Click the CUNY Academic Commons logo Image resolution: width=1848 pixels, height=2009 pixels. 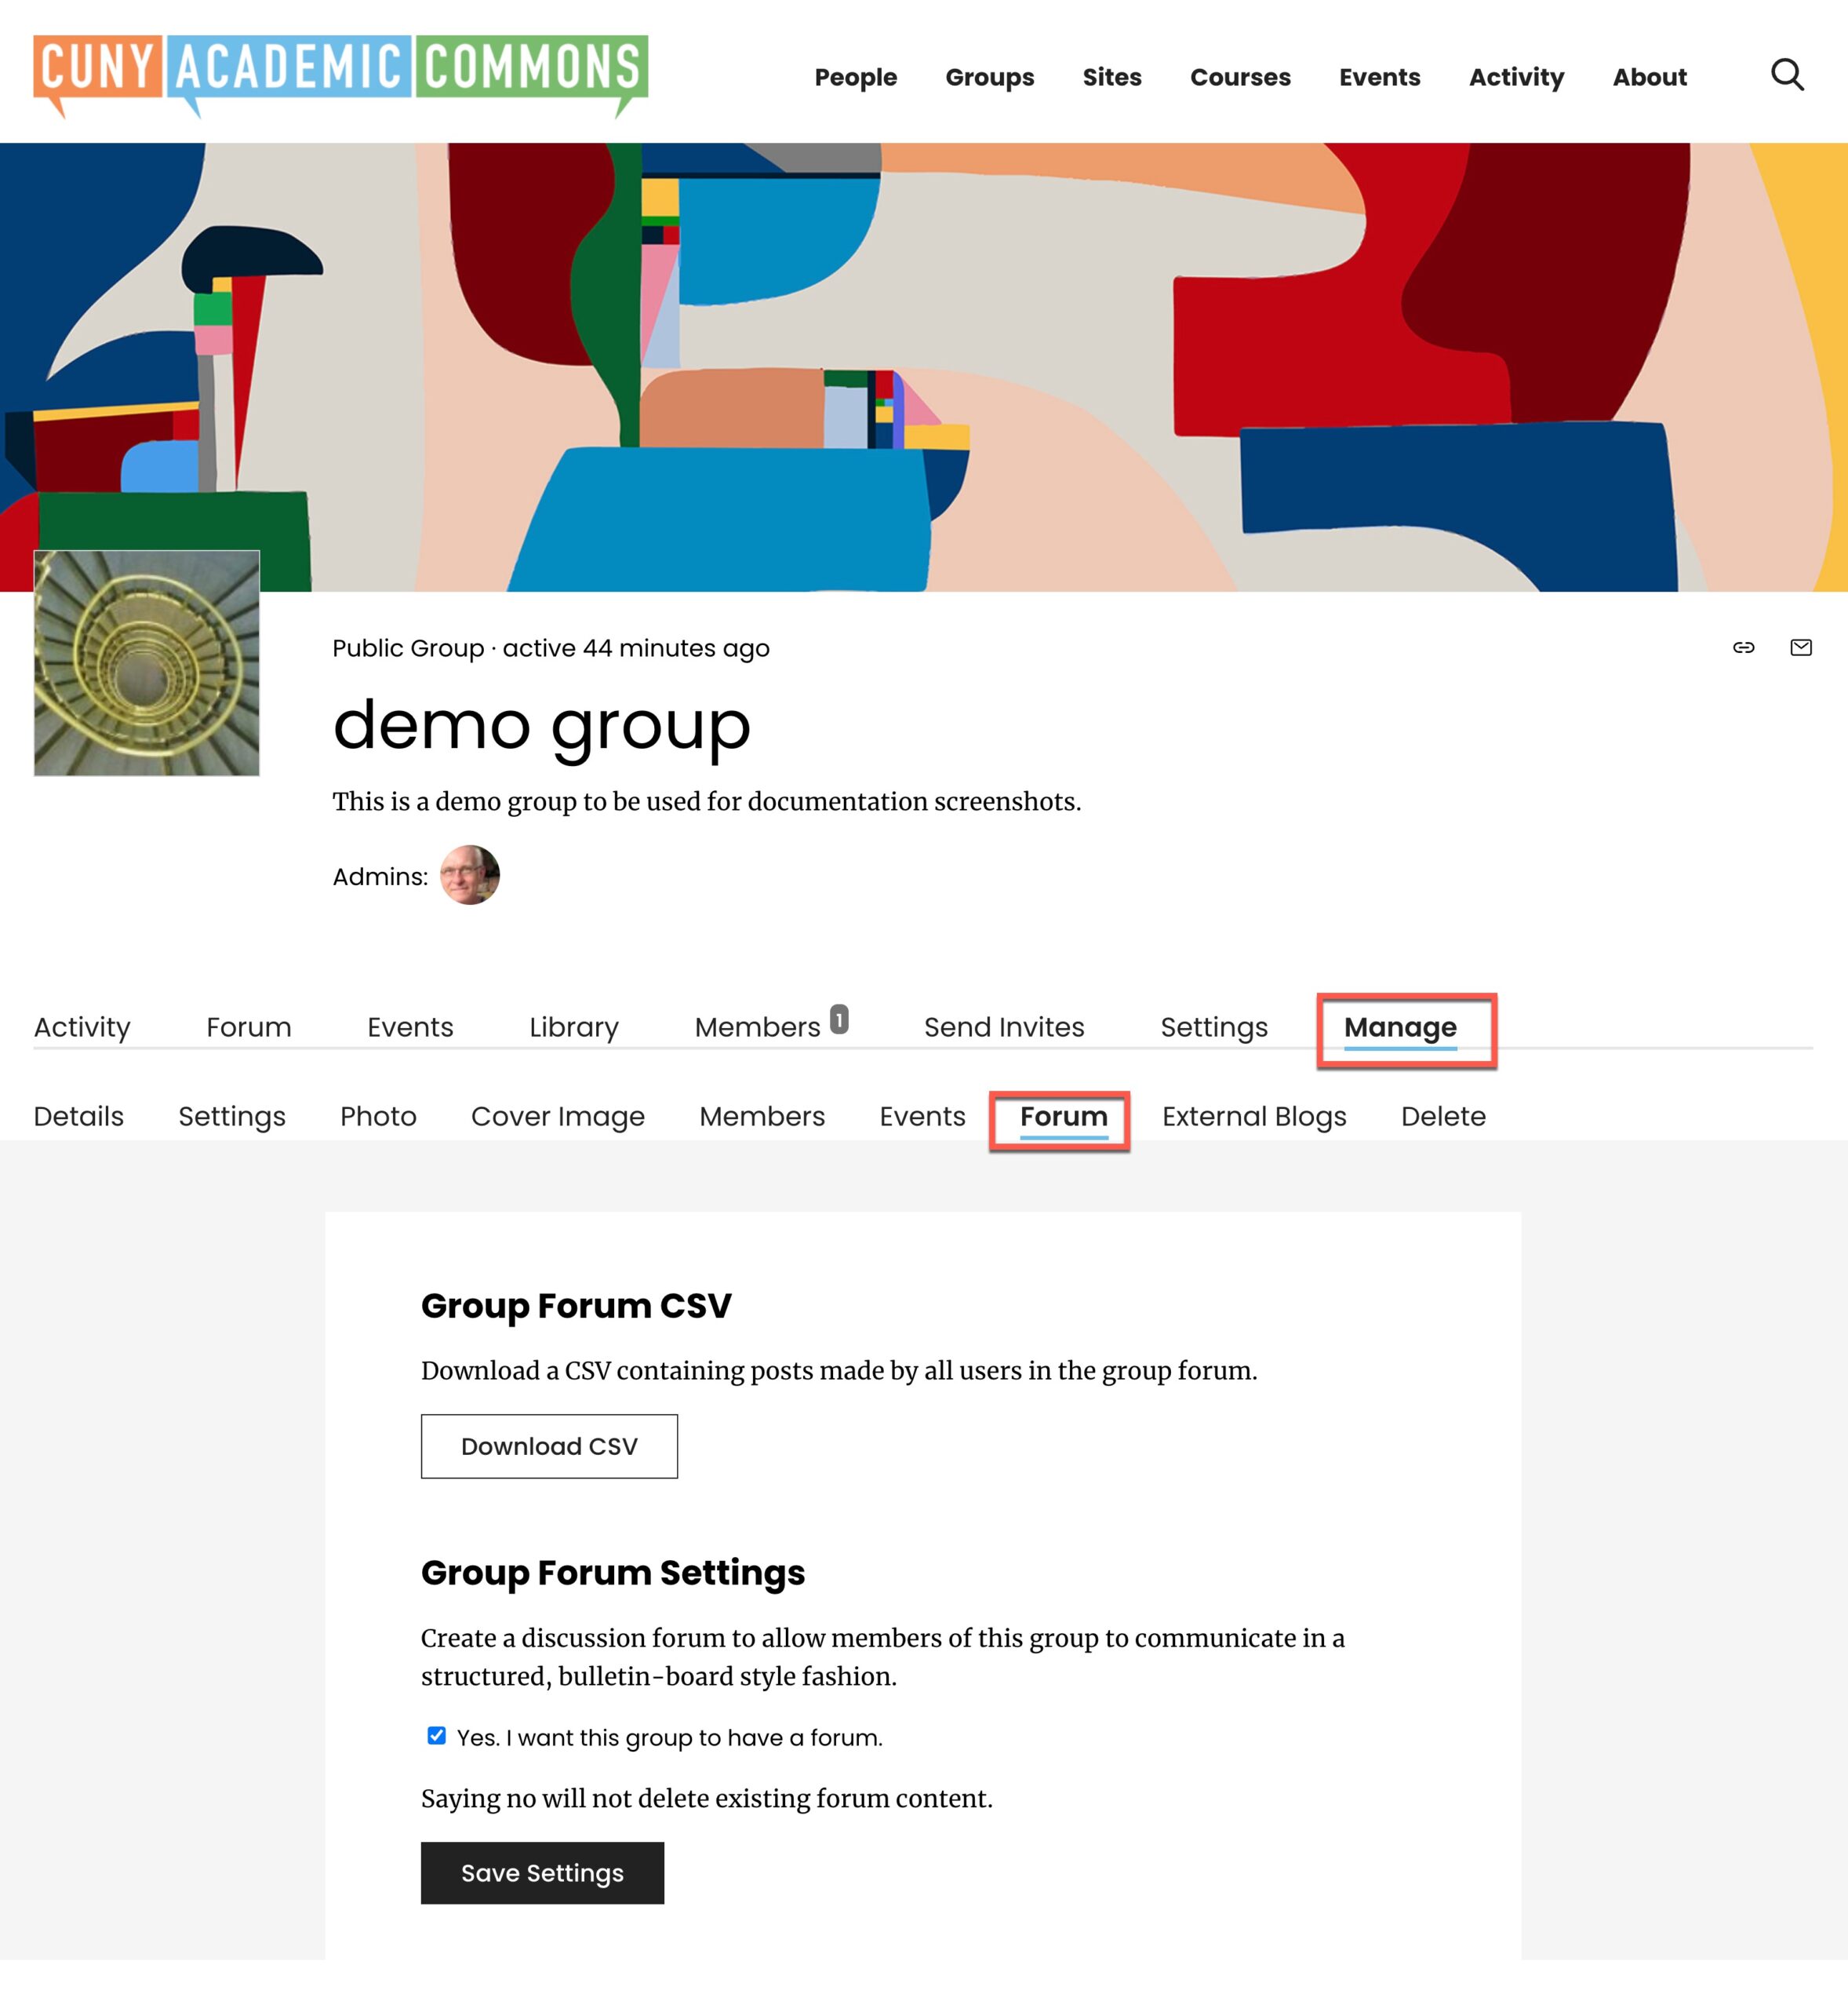click(340, 76)
